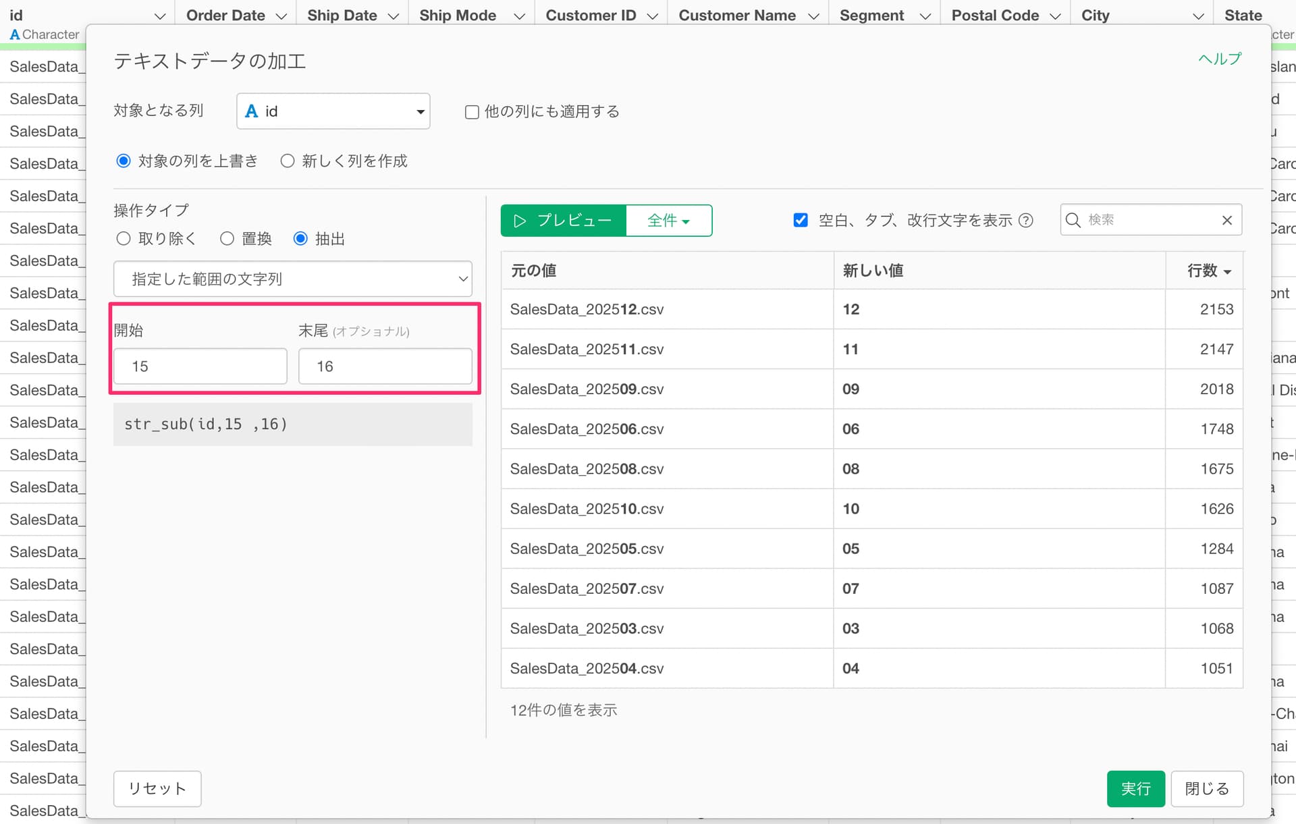The height and width of the screenshot is (824, 1296).
Task: Enable 他の列にも適用する checkbox
Action: click(x=473, y=112)
